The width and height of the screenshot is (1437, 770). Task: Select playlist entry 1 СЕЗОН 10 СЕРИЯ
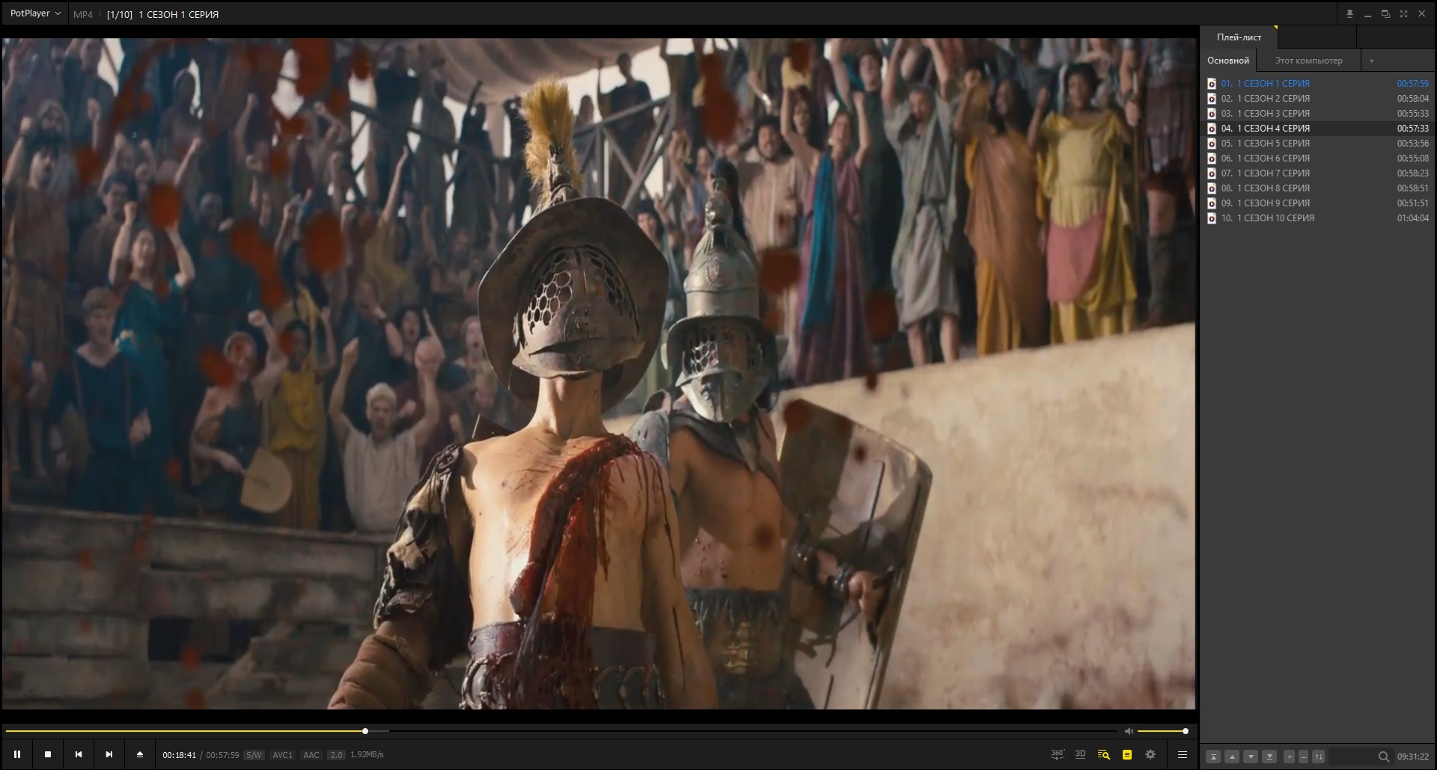[x=1317, y=218]
